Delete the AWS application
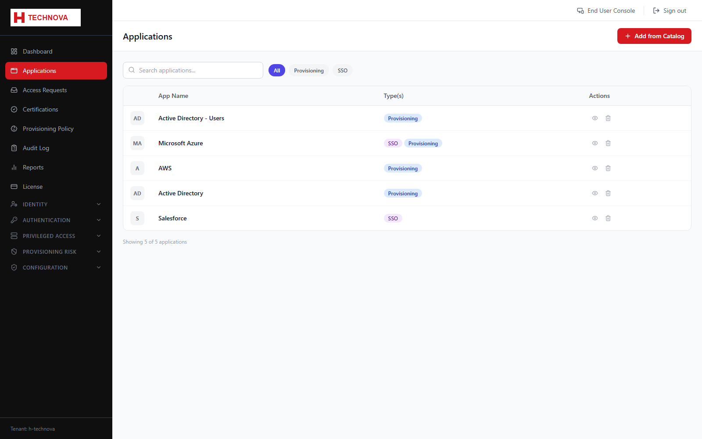This screenshot has width=702, height=439. point(608,168)
